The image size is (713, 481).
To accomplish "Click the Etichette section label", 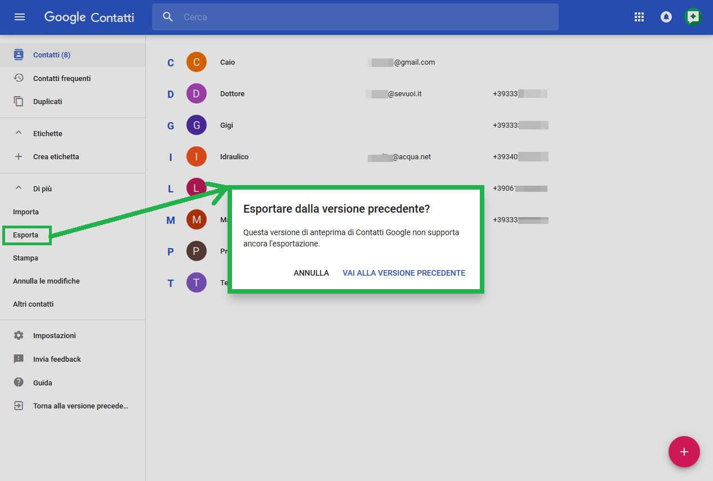I will coord(48,133).
